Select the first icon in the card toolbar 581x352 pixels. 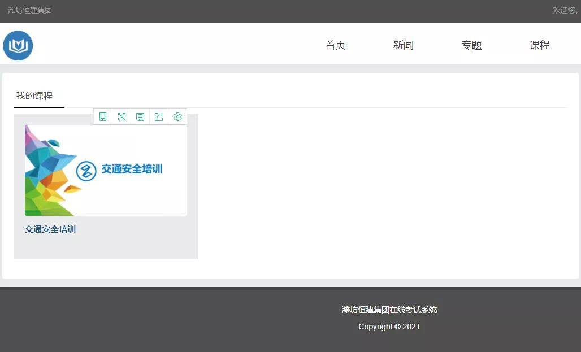(103, 116)
